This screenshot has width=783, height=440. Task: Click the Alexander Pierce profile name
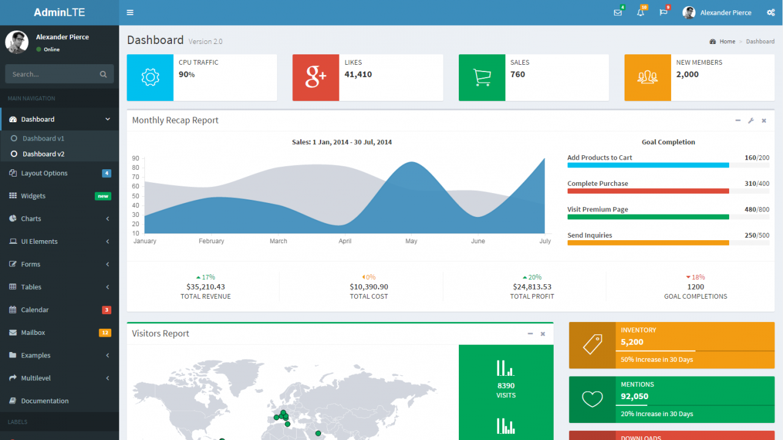pyautogui.click(x=725, y=12)
